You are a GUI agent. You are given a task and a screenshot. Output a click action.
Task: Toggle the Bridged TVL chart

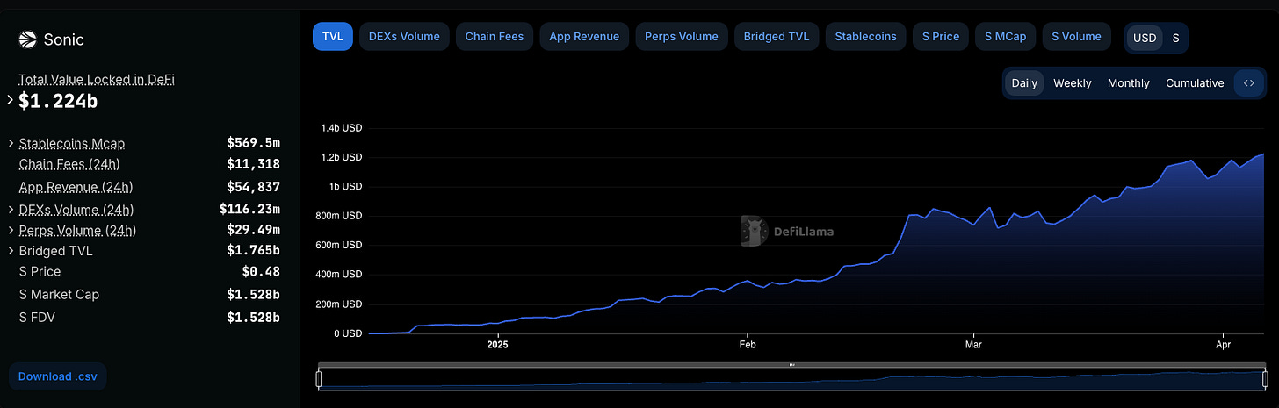[x=777, y=37]
